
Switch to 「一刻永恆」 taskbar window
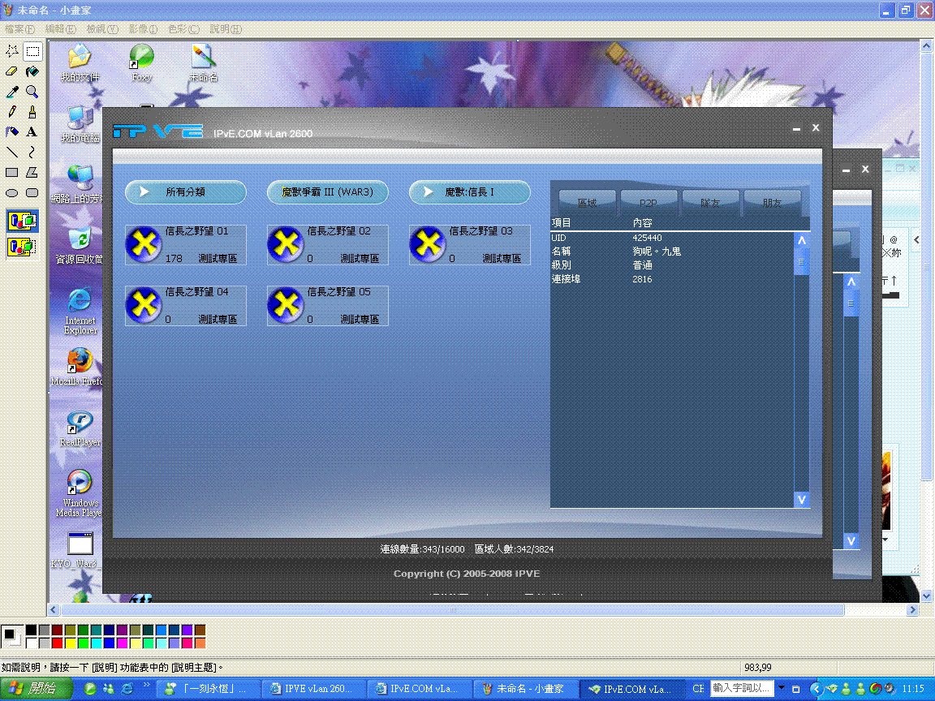[208, 689]
